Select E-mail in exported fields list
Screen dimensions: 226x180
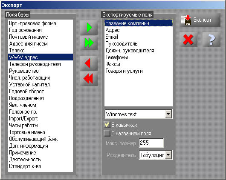click(x=139, y=37)
